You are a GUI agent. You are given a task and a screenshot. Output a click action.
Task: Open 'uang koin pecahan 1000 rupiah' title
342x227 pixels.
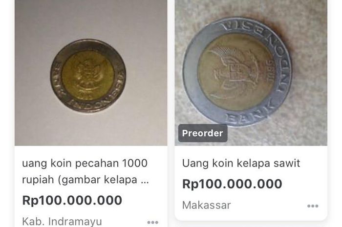[85, 171]
